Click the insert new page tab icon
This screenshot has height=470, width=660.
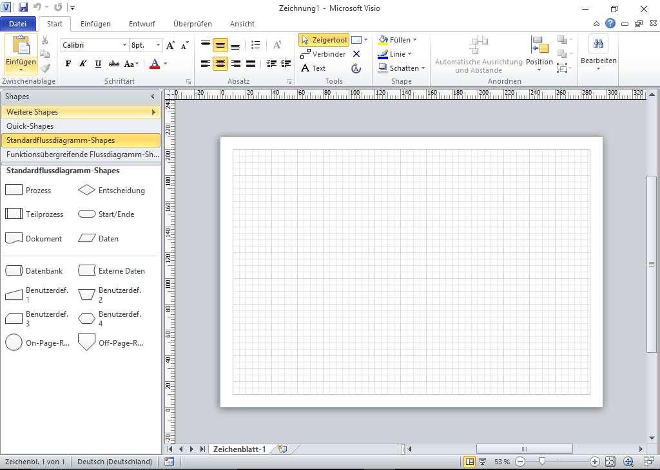[282, 449]
